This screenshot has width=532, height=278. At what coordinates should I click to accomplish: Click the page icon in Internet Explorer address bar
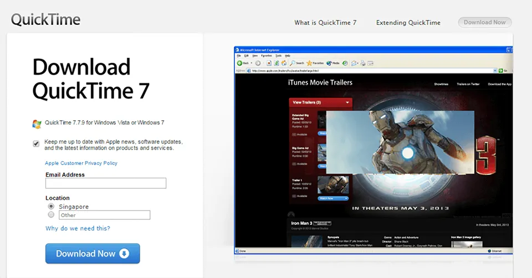pos(249,70)
